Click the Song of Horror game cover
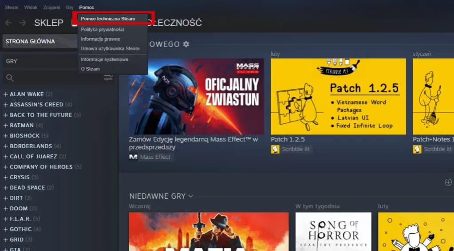This screenshot has height=251, width=454. tap(333, 231)
